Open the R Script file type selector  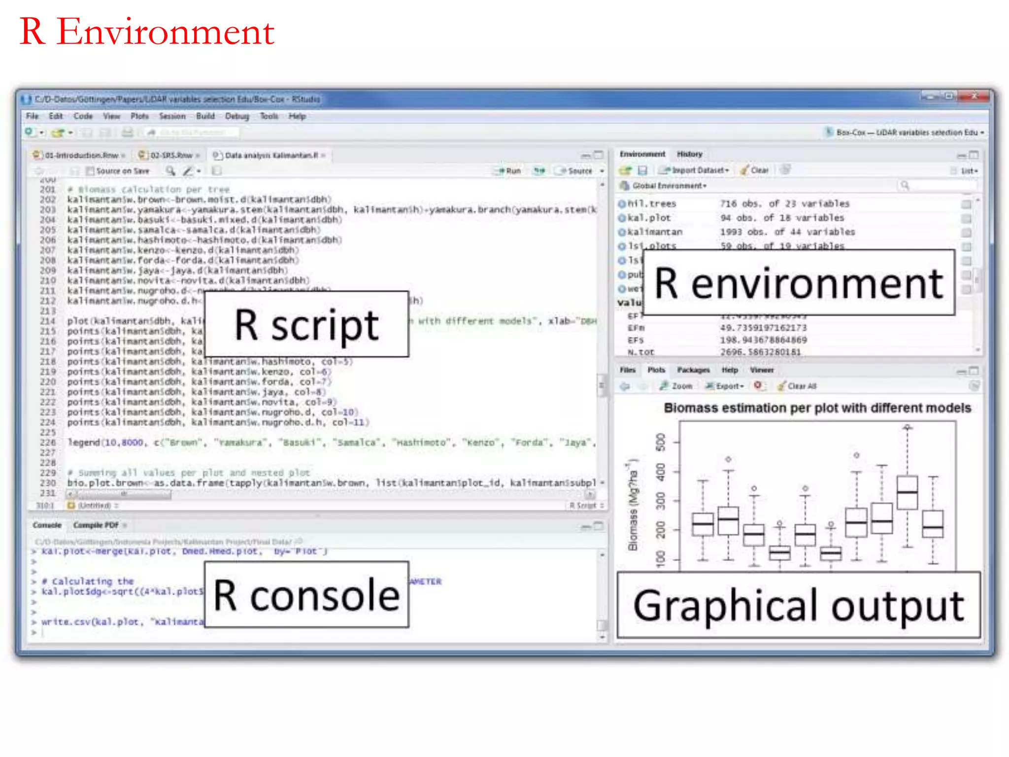[x=586, y=505]
